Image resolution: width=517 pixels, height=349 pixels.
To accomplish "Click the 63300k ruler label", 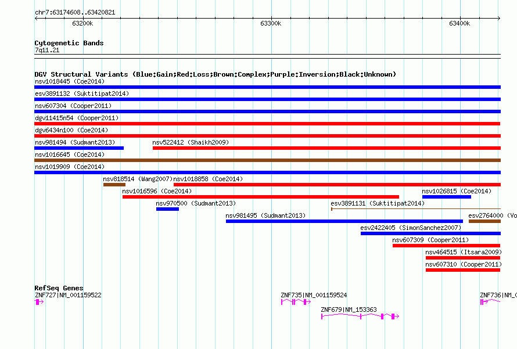I will pyautogui.click(x=271, y=23).
